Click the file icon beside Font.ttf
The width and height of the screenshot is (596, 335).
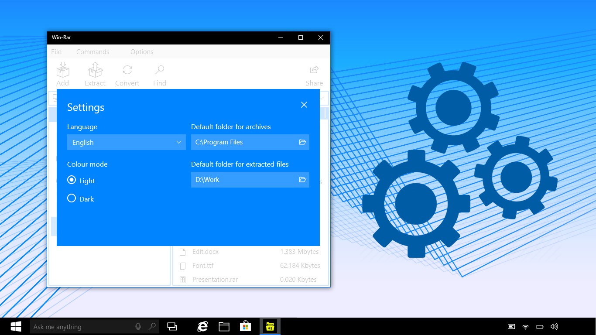(x=183, y=266)
